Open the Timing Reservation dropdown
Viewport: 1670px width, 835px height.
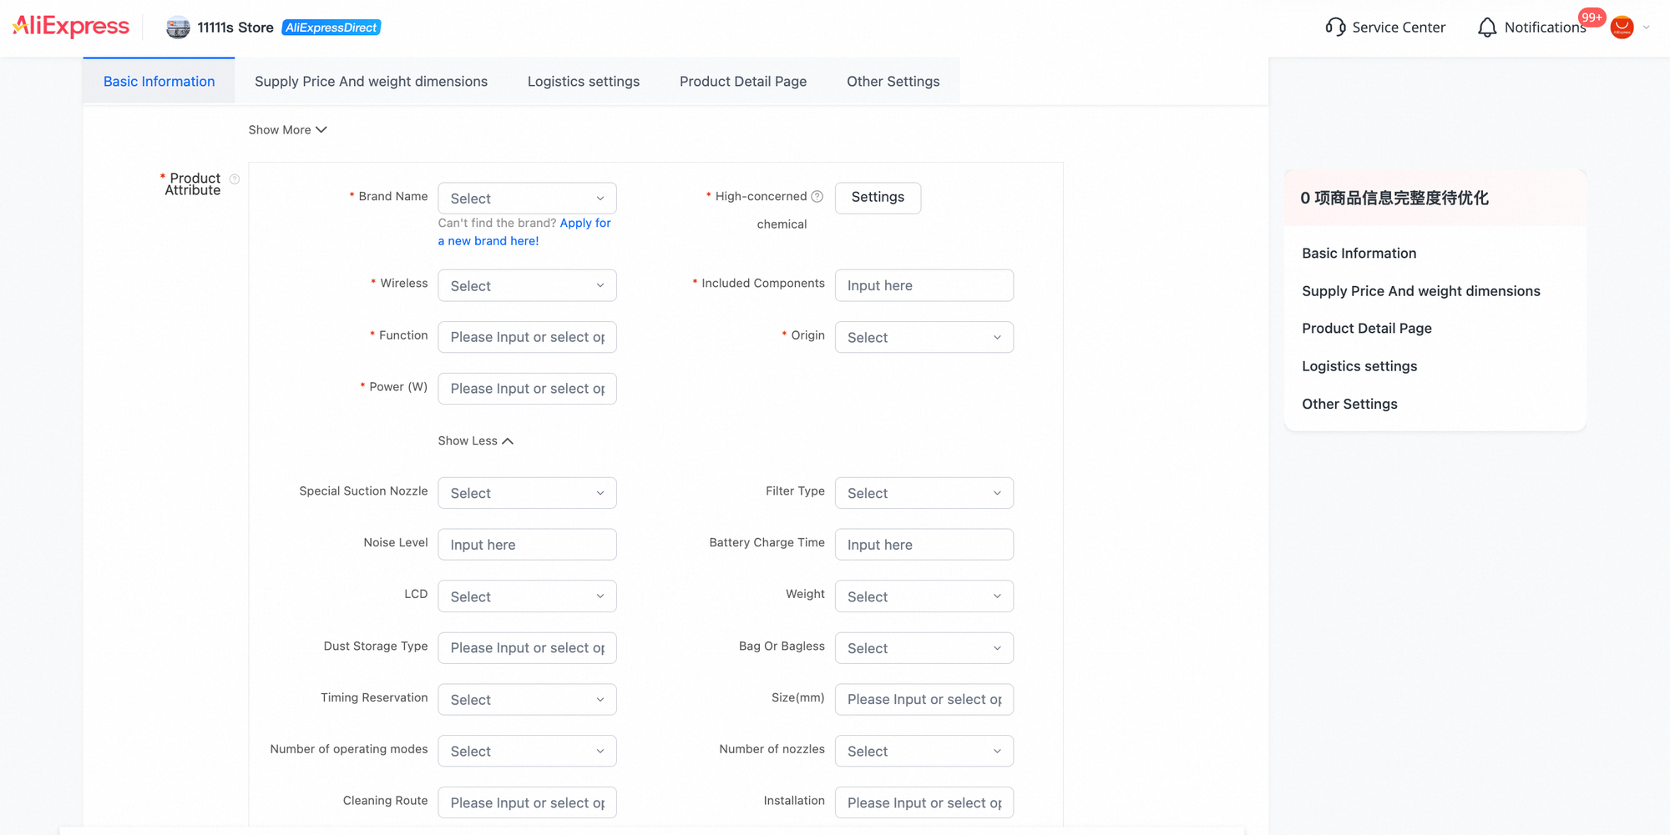[x=527, y=700]
